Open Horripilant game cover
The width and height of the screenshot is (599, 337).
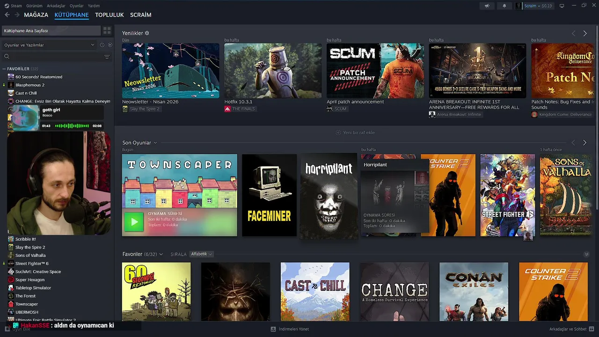[329, 196]
